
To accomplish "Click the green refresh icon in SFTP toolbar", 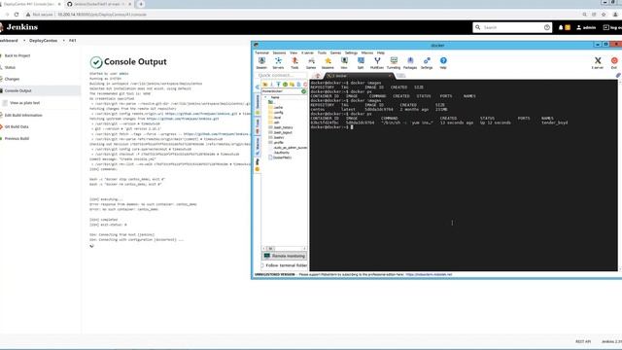I will pyautogui.click(x=285, y=85).
